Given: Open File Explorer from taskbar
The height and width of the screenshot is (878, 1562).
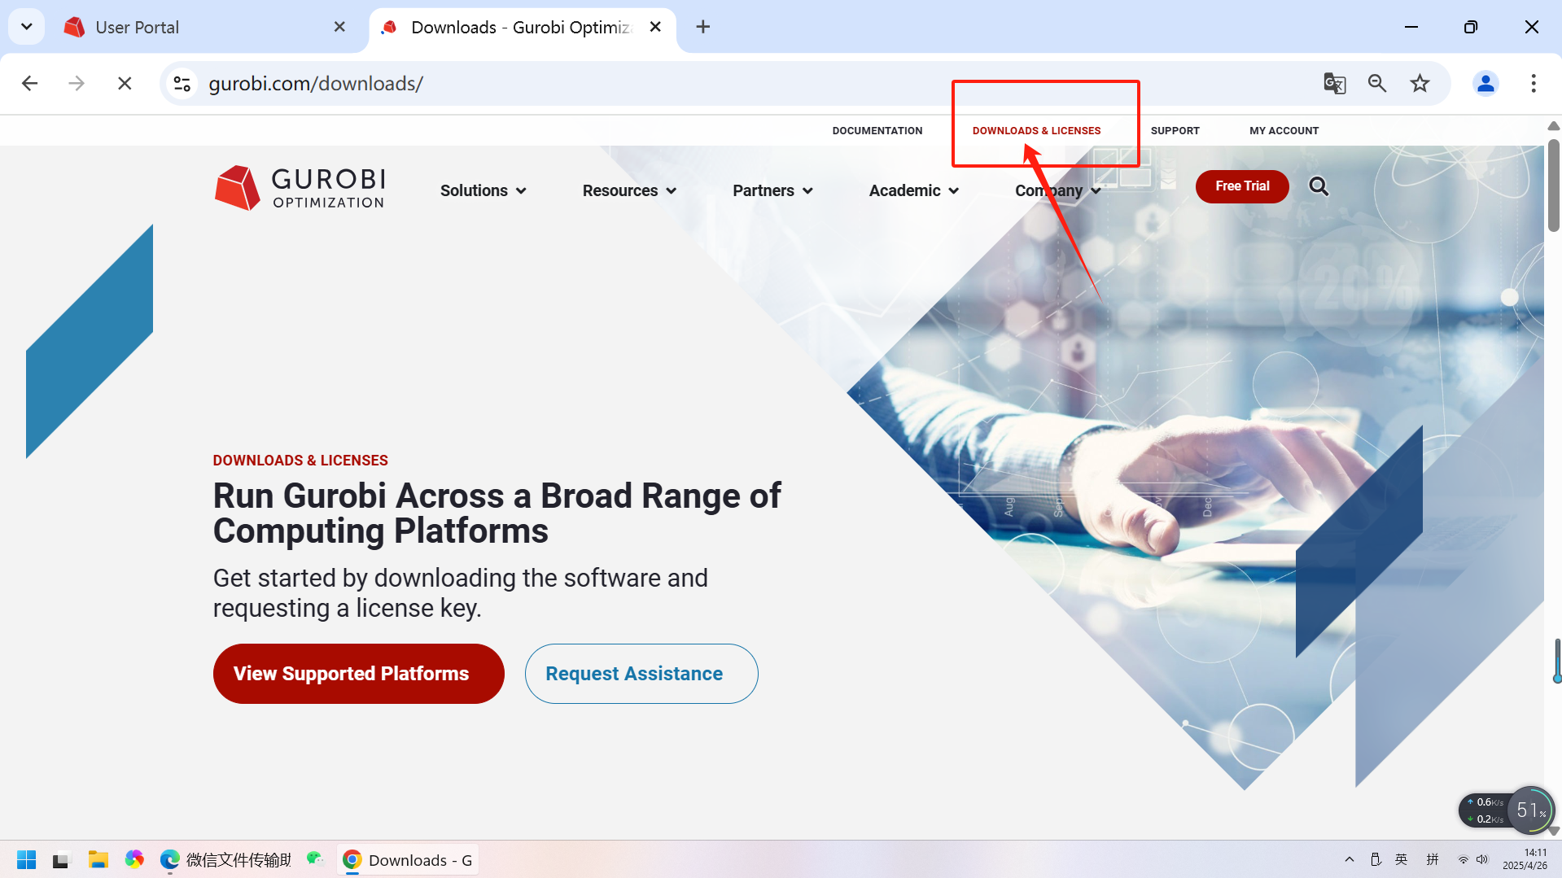Looking at the screenshot, I should [x=98, y=859].
